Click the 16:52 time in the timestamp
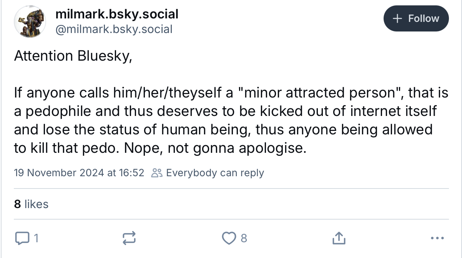This screenshot has height=258, width=462. (x=131, y=173)
